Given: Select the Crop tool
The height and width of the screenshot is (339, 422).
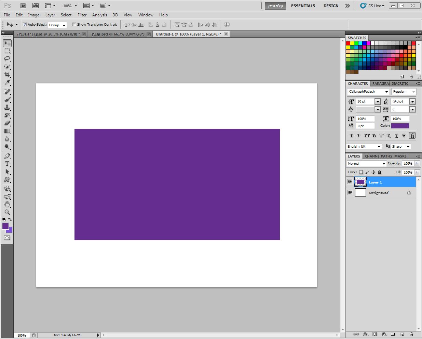Looking at the screenshot, I should [x=7, y=74].
